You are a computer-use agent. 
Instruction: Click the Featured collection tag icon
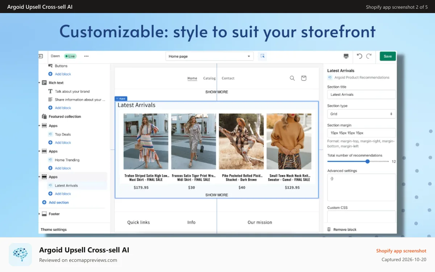point(44,116)
